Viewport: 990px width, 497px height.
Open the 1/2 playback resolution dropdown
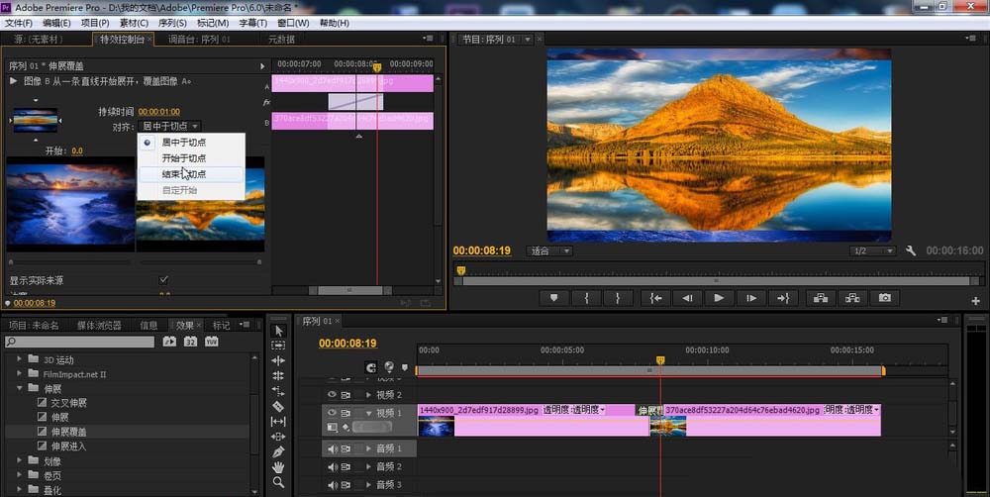pyautogui.click(x=872, y=250)
